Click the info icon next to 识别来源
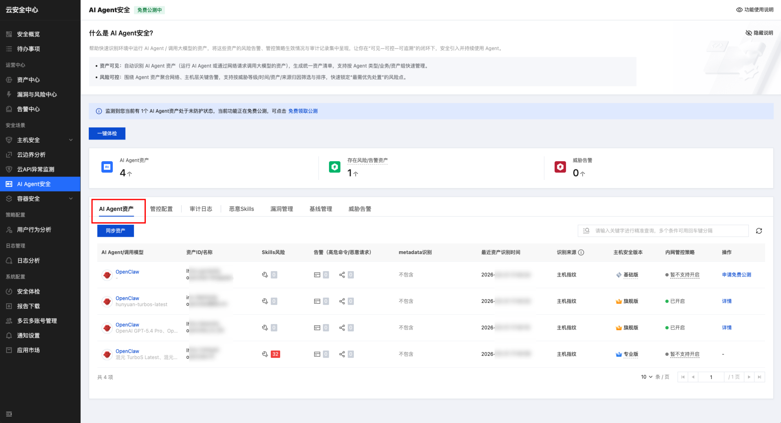Viewport: 781px width, 423px height. pos(581,252)
